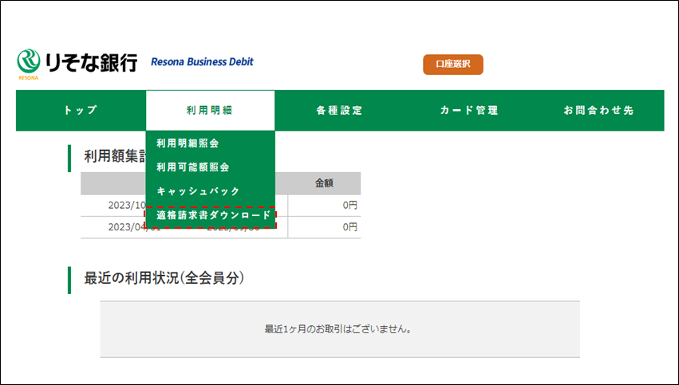Click the 金額 column header

[x=324, y=183]
